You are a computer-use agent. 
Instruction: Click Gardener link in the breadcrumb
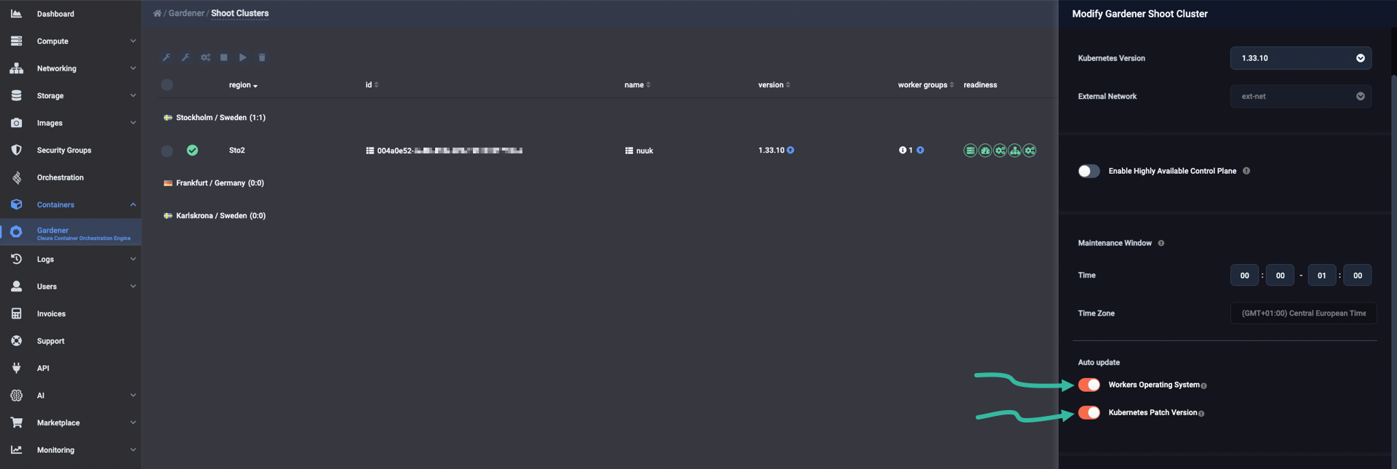(186, 13)
